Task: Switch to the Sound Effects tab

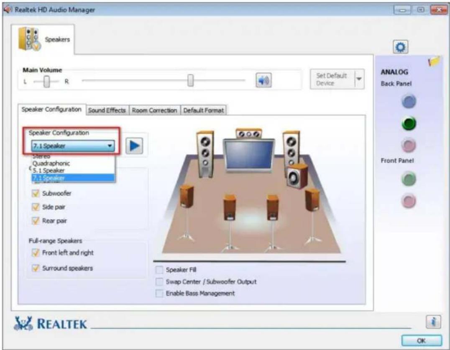Action: (107, 110)
